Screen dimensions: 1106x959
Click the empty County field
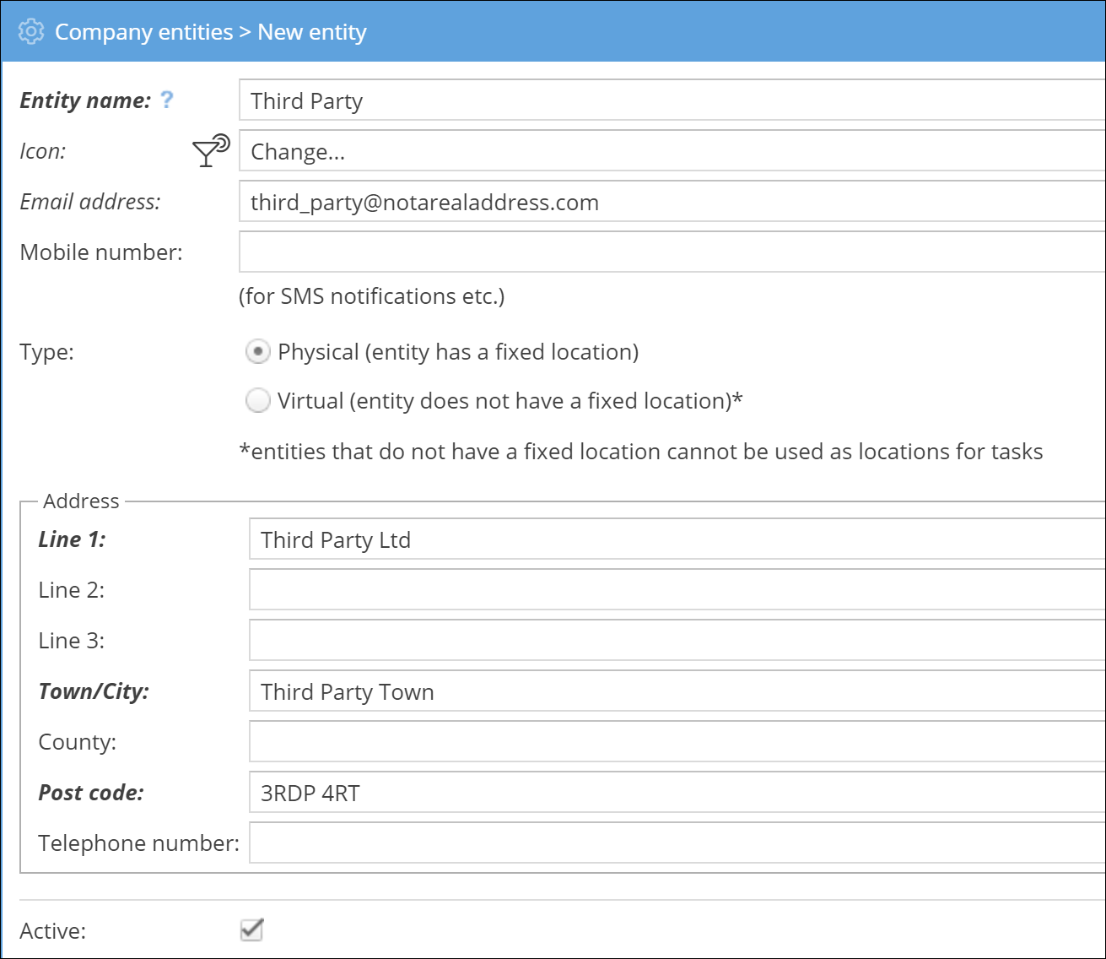point(677,742)
